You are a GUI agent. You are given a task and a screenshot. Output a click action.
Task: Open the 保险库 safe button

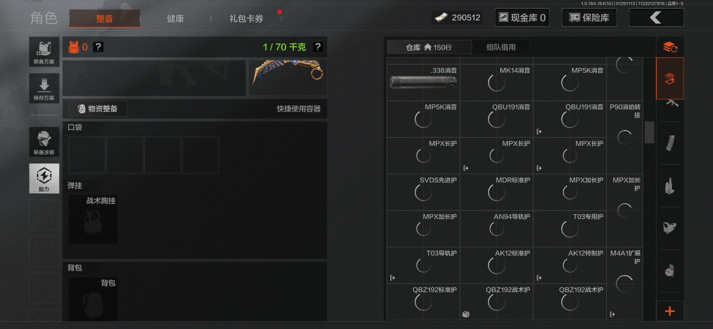589,17
